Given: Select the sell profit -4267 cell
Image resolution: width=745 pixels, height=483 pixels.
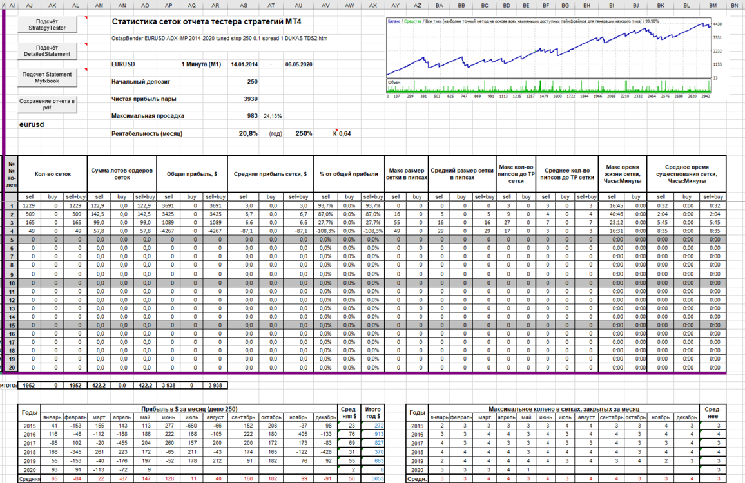Looking at the screenshot, I should click(169, 231).
